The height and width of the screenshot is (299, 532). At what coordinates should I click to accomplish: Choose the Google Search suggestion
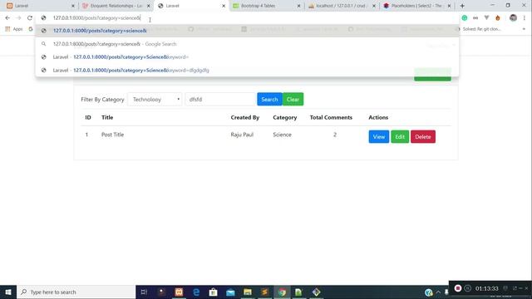(x=247, y=44)
